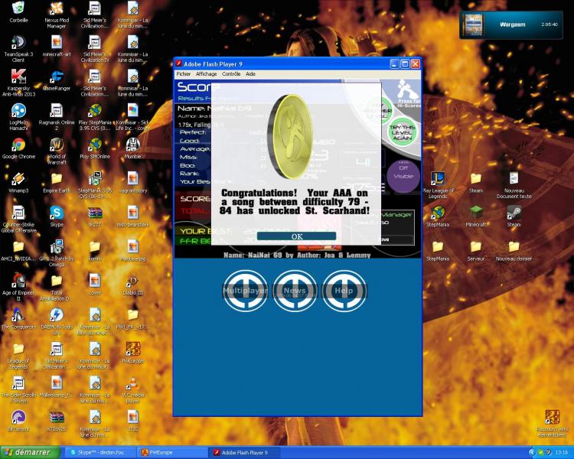Select the Play SMOnline icon
Viewport: 574px width, 459px height.
[95, 148]
